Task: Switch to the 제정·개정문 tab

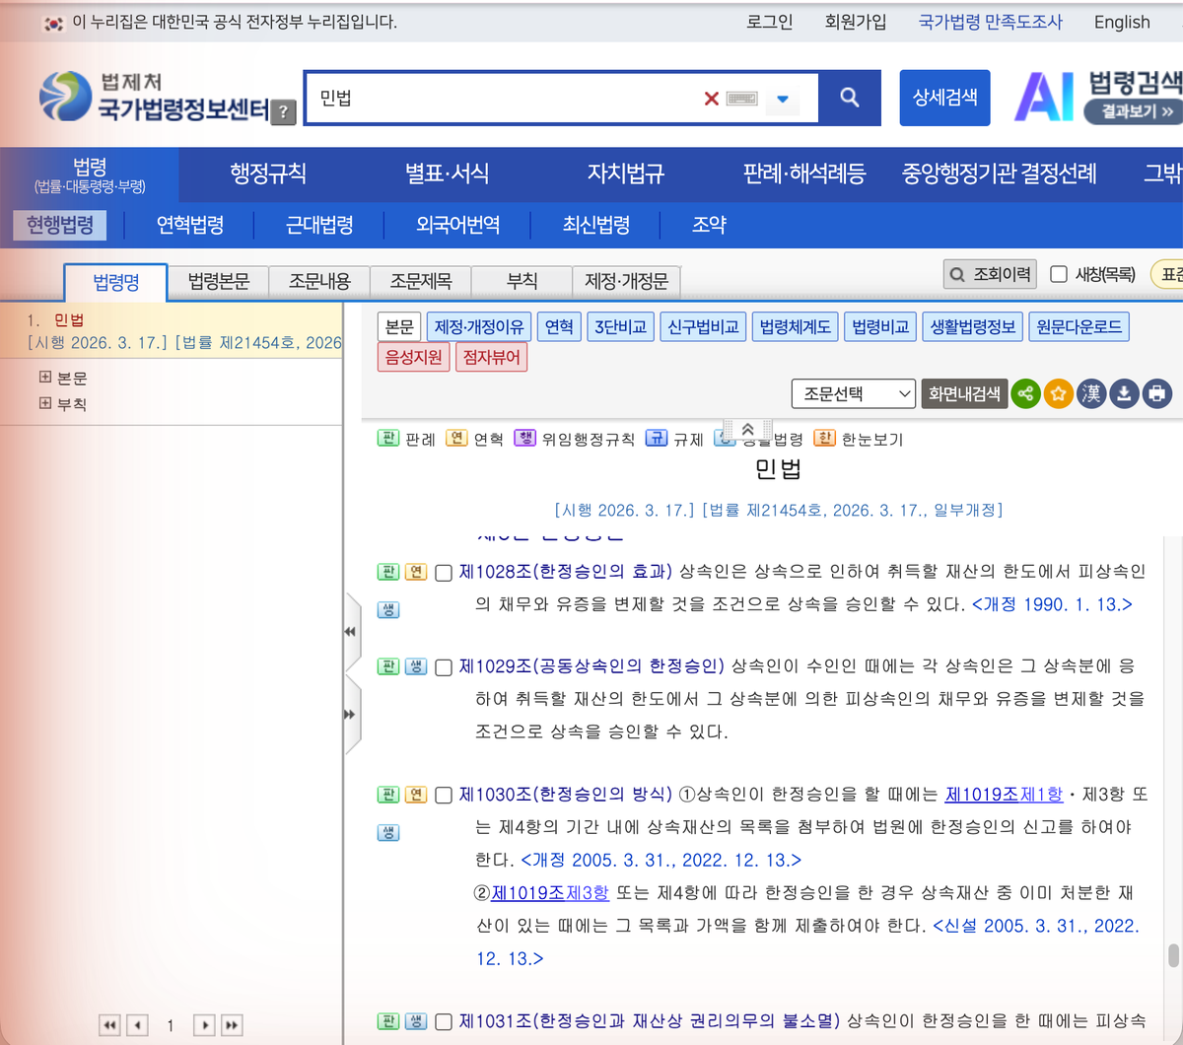Action: click(626, 282)
